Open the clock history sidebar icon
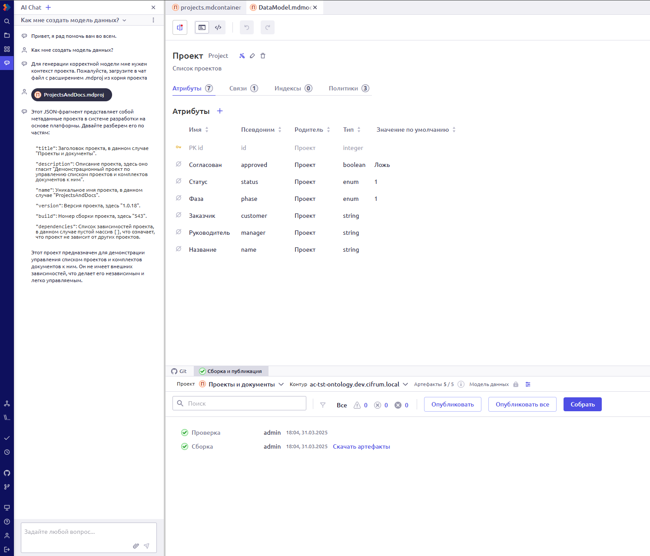The width and height of the screenshot is (650, 556). pos(7,452)
